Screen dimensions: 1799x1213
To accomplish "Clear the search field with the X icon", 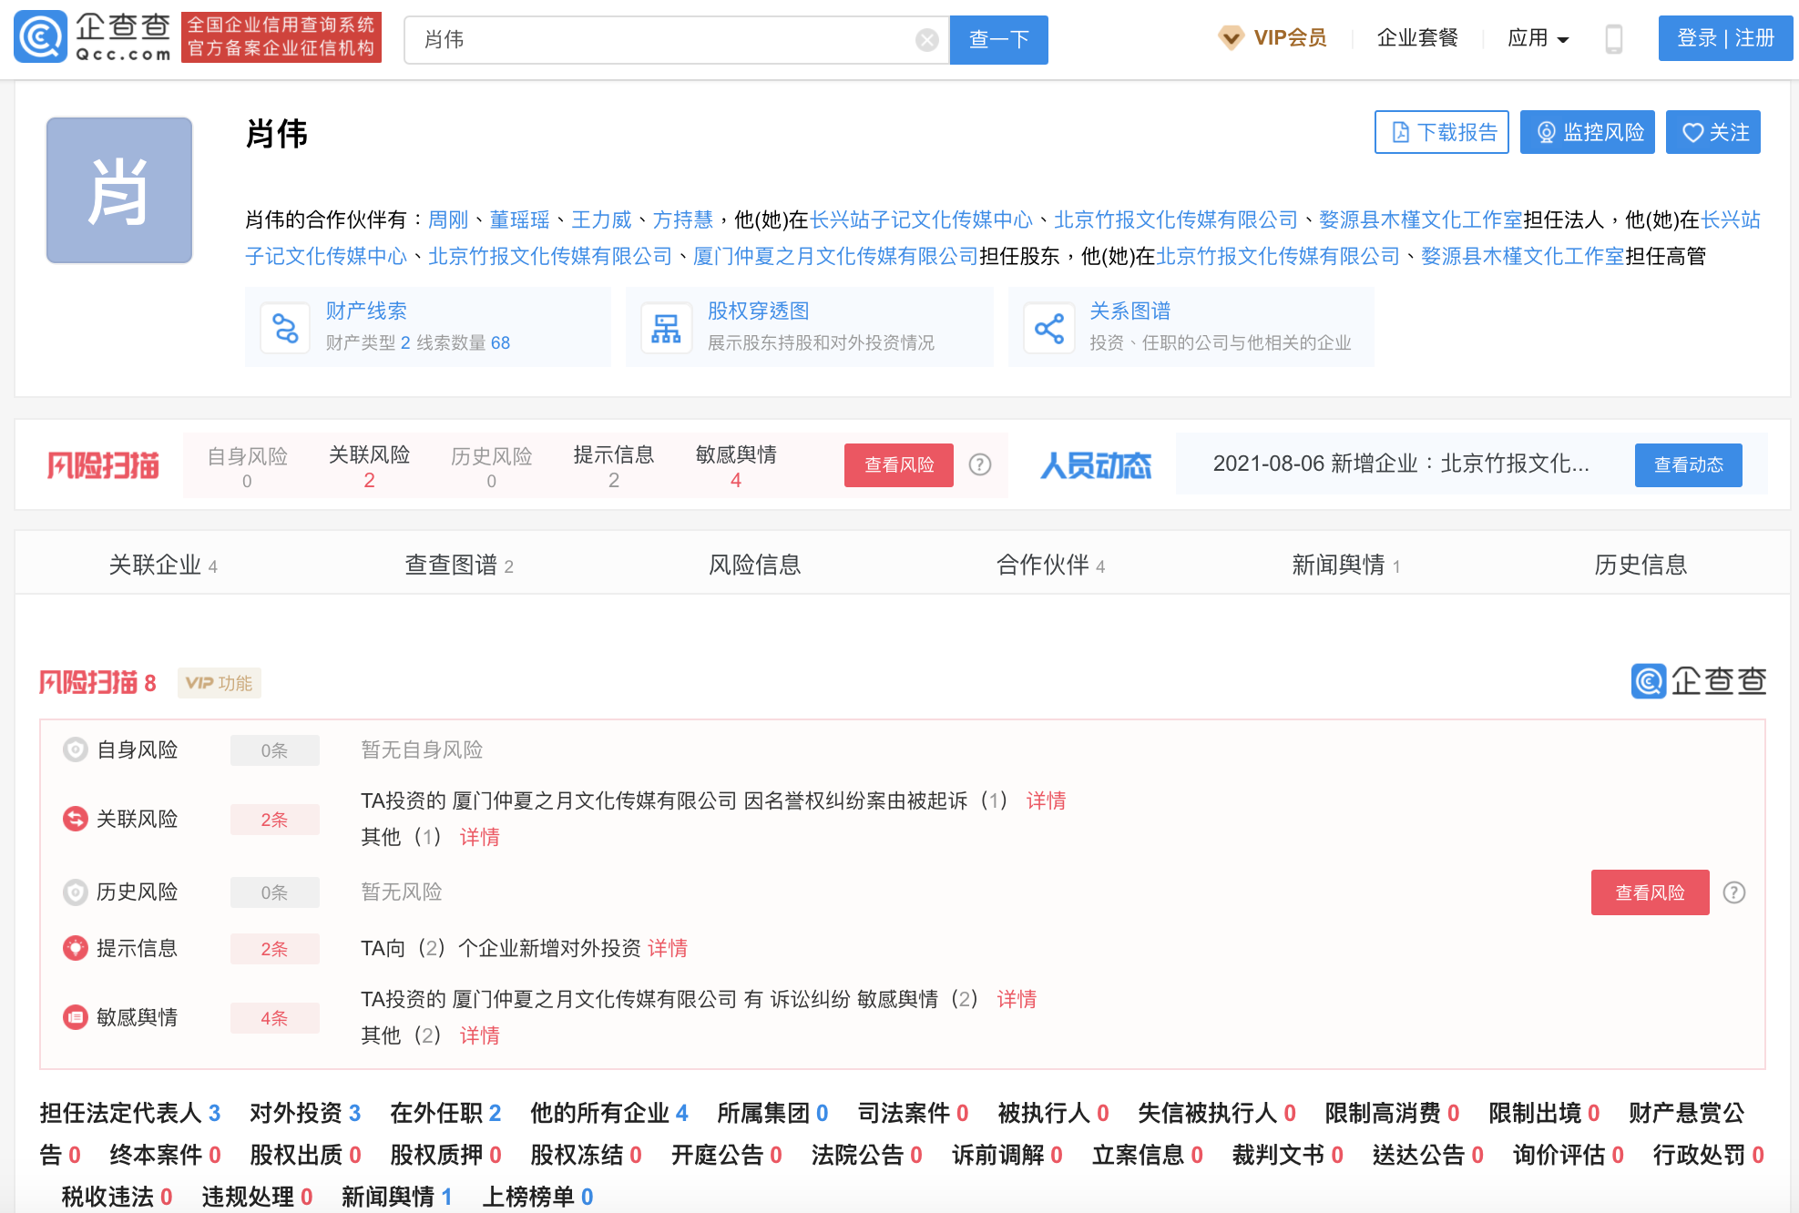I will (926, 40).
